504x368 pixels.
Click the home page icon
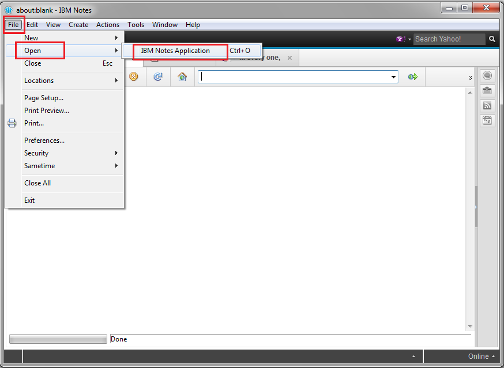tap(182, 77)
